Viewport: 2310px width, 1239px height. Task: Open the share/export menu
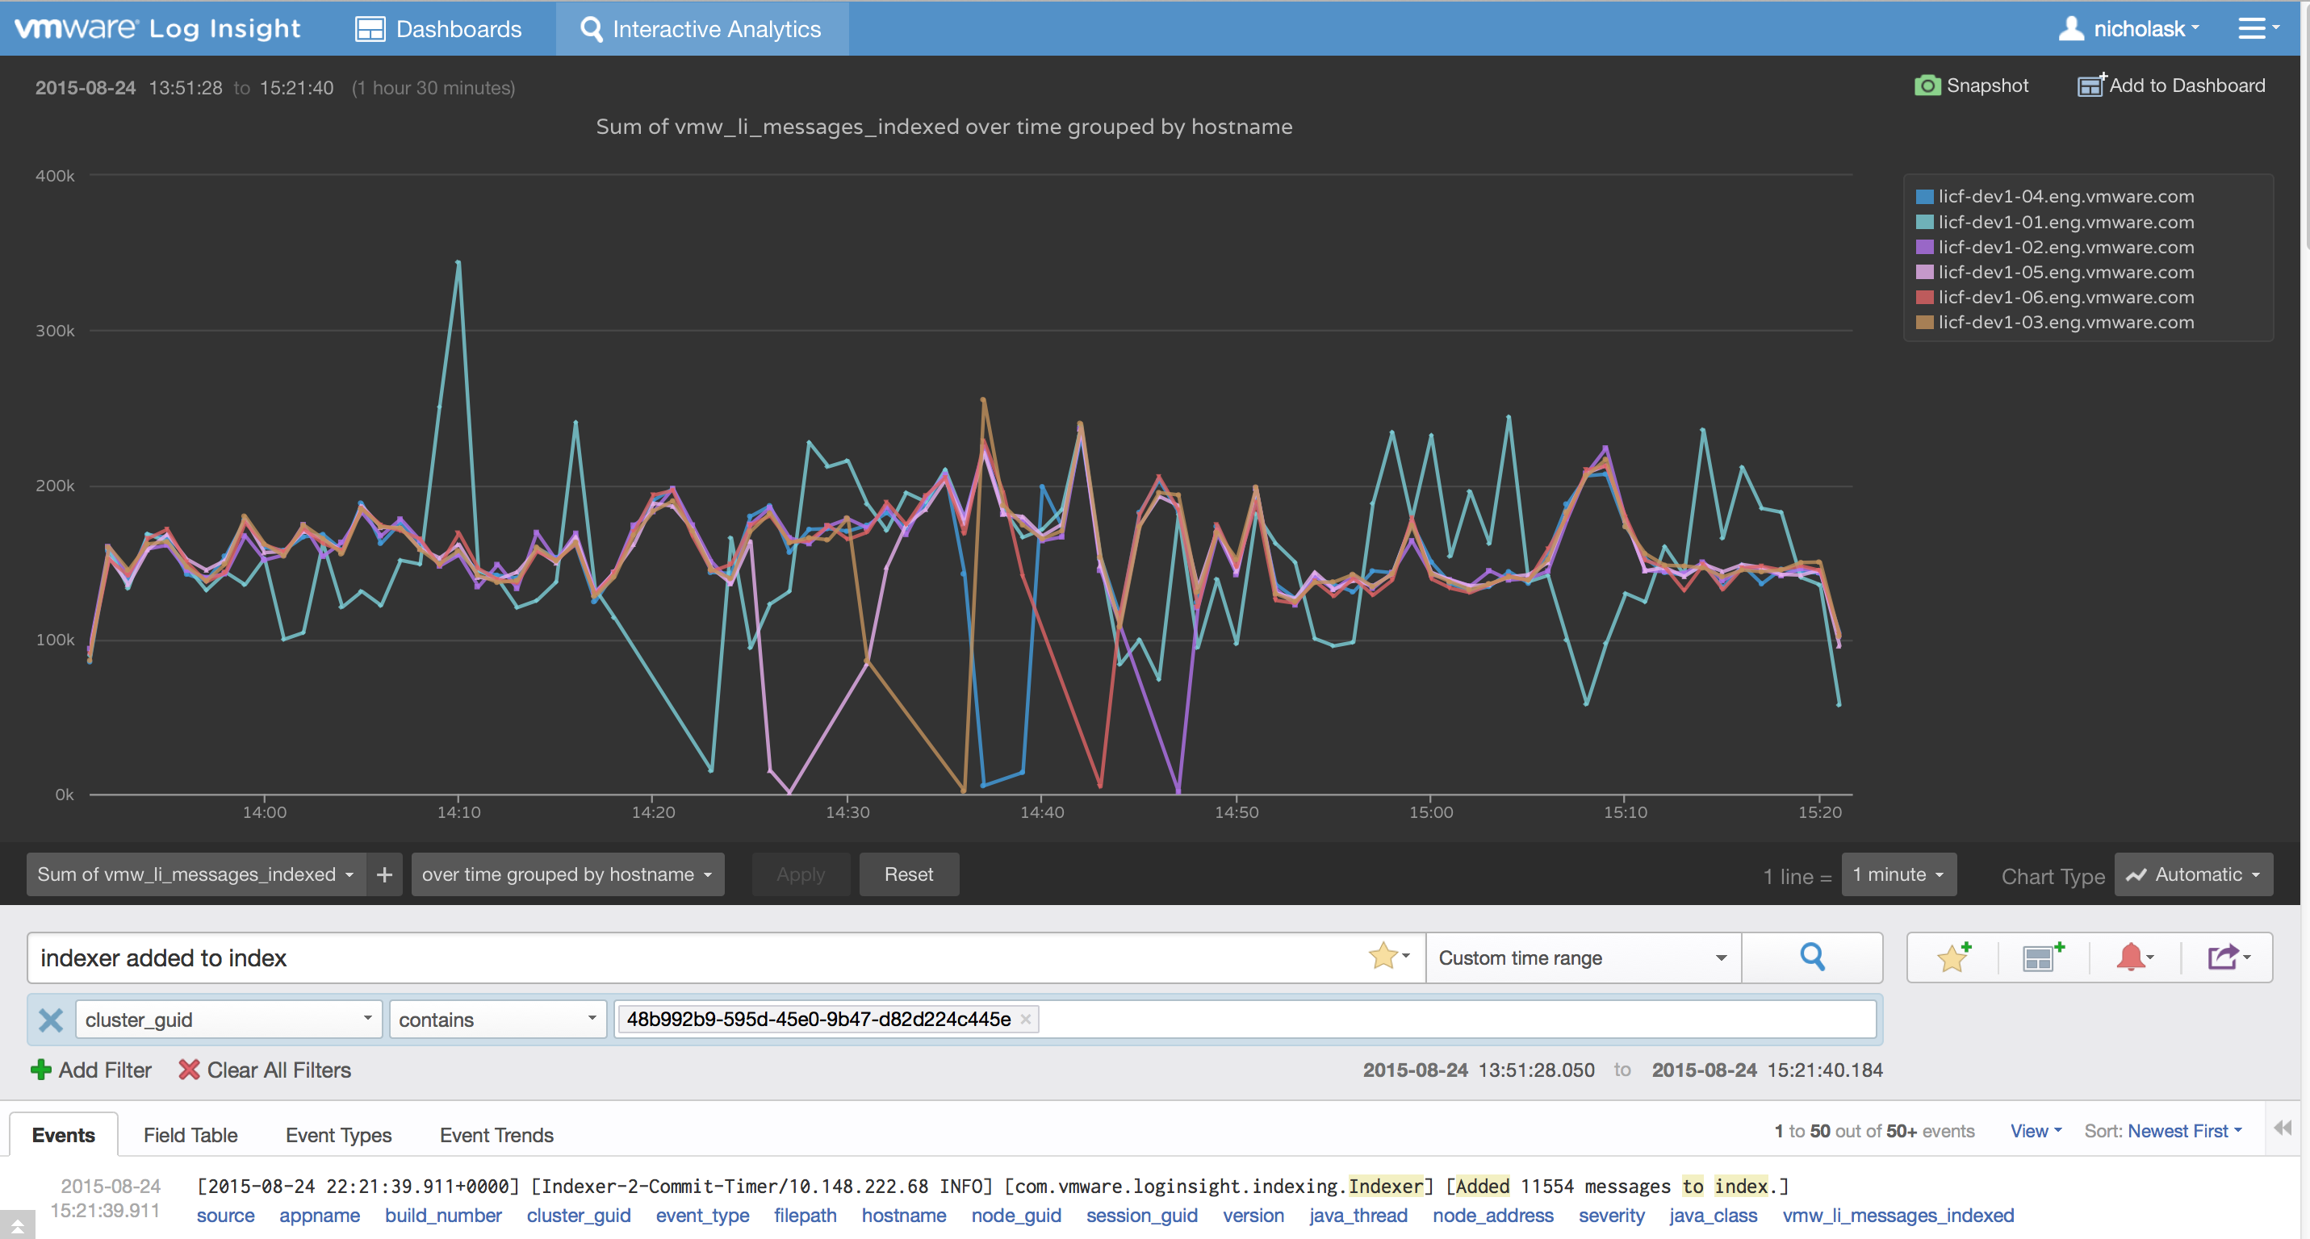pyautogui.click(x=2228, y=957)
